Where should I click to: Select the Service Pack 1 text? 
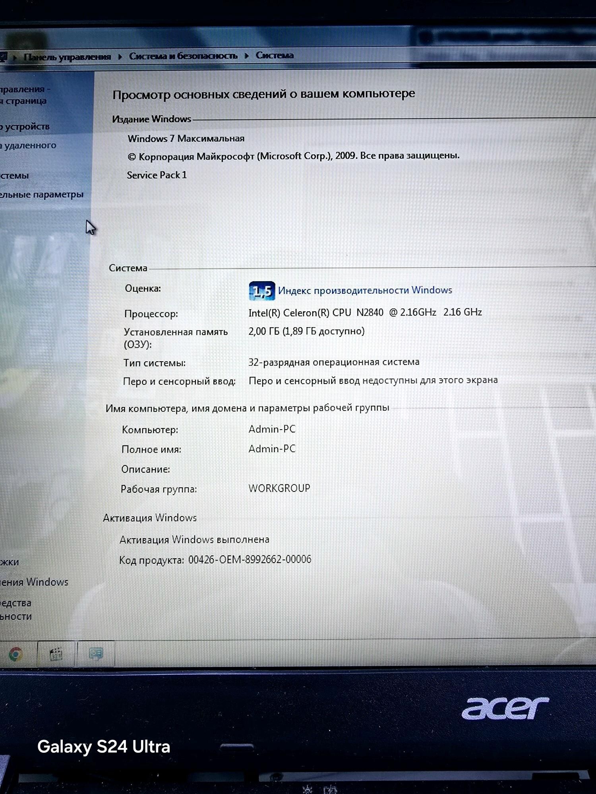click(157, 175)
